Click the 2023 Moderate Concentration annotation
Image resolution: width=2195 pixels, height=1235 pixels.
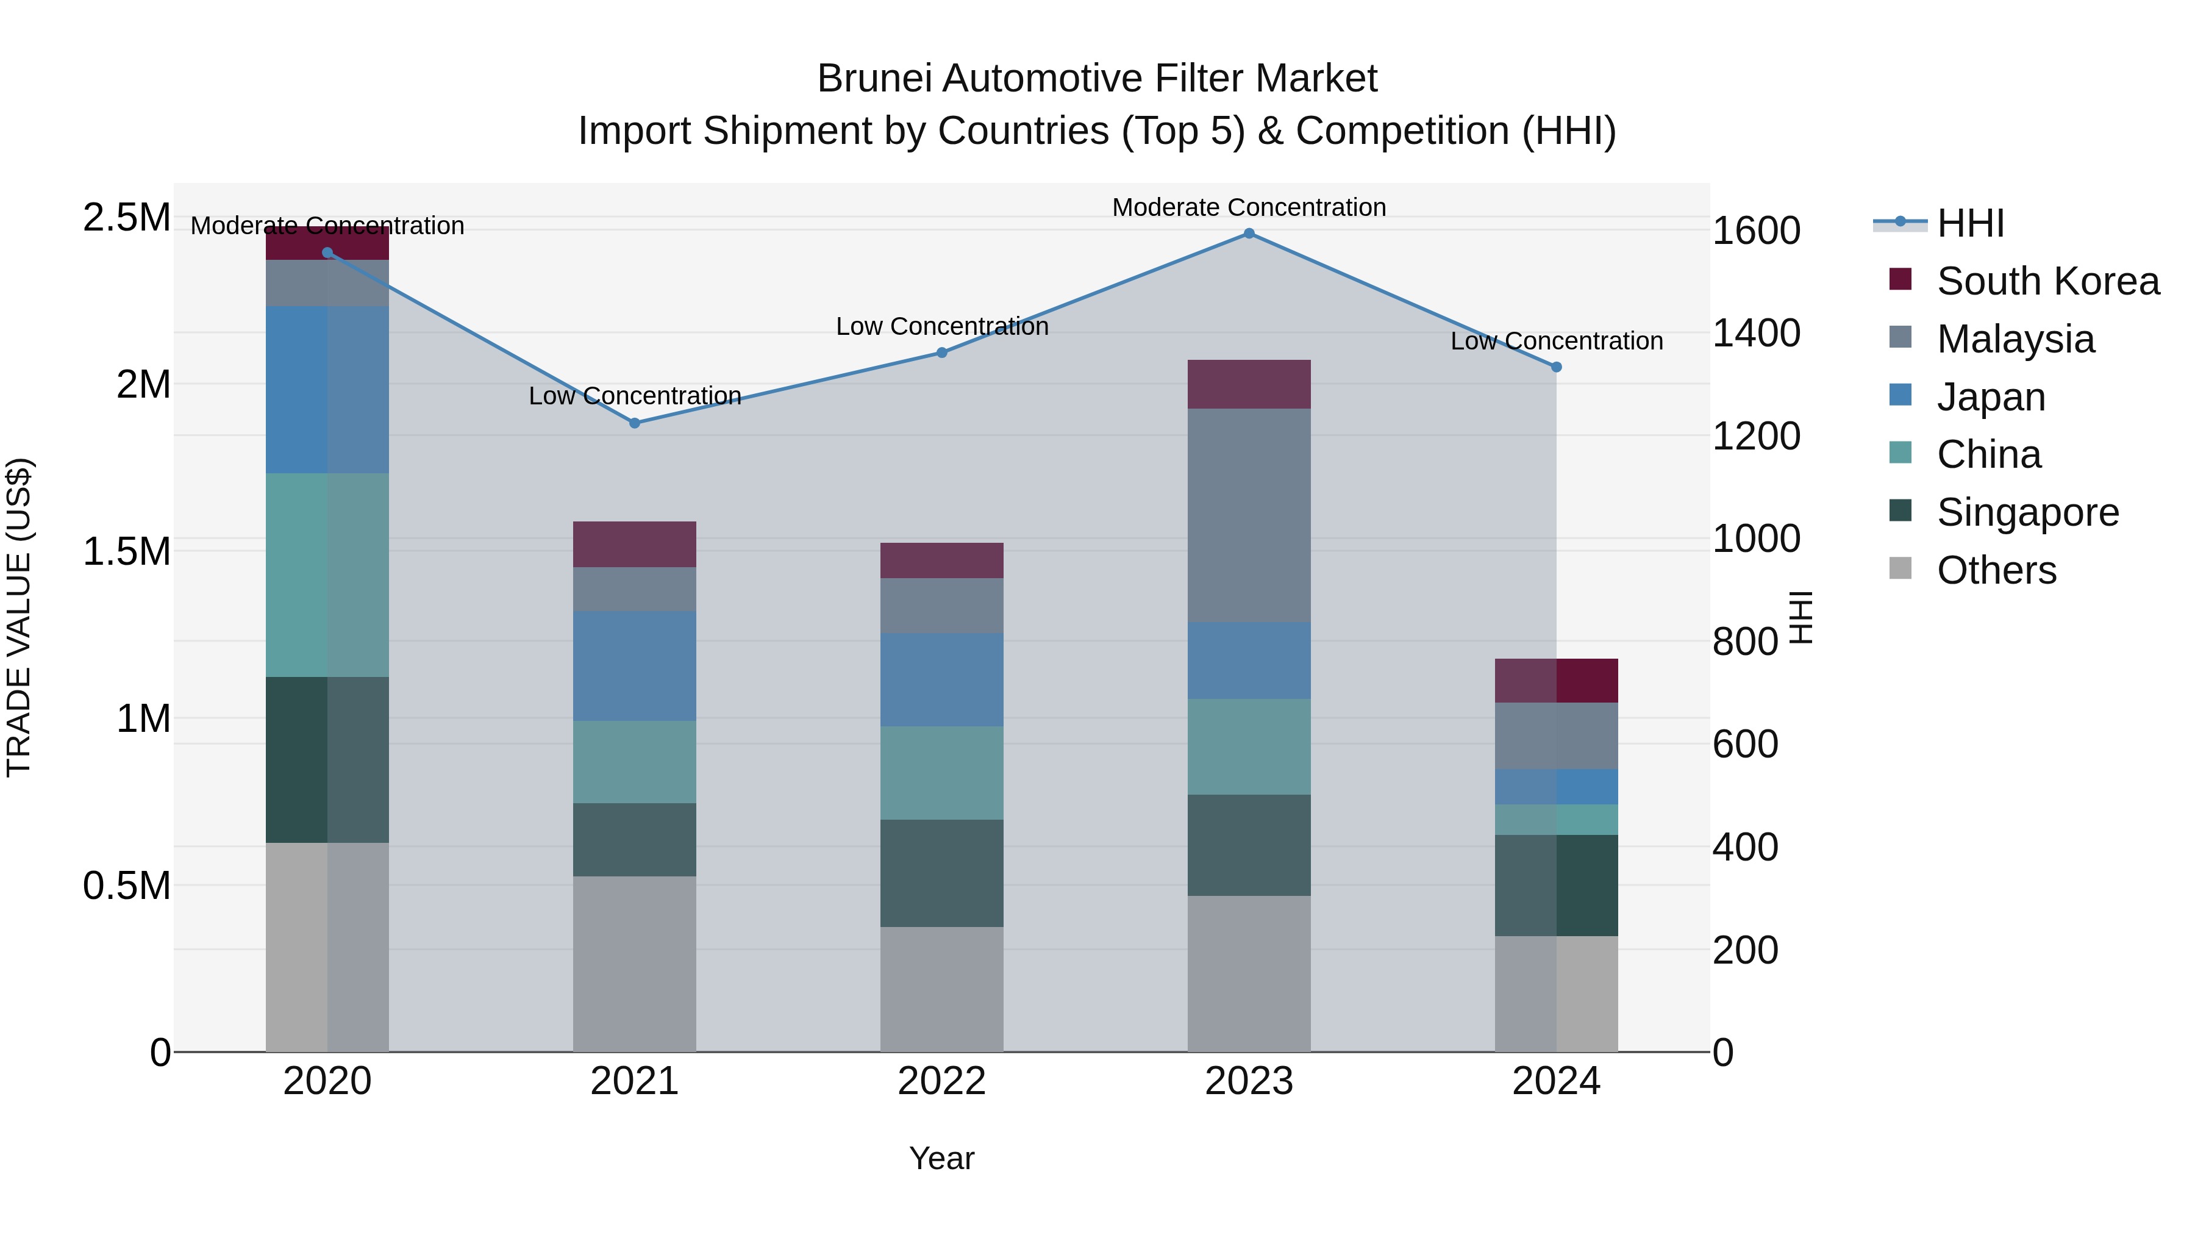[1249, 207]
